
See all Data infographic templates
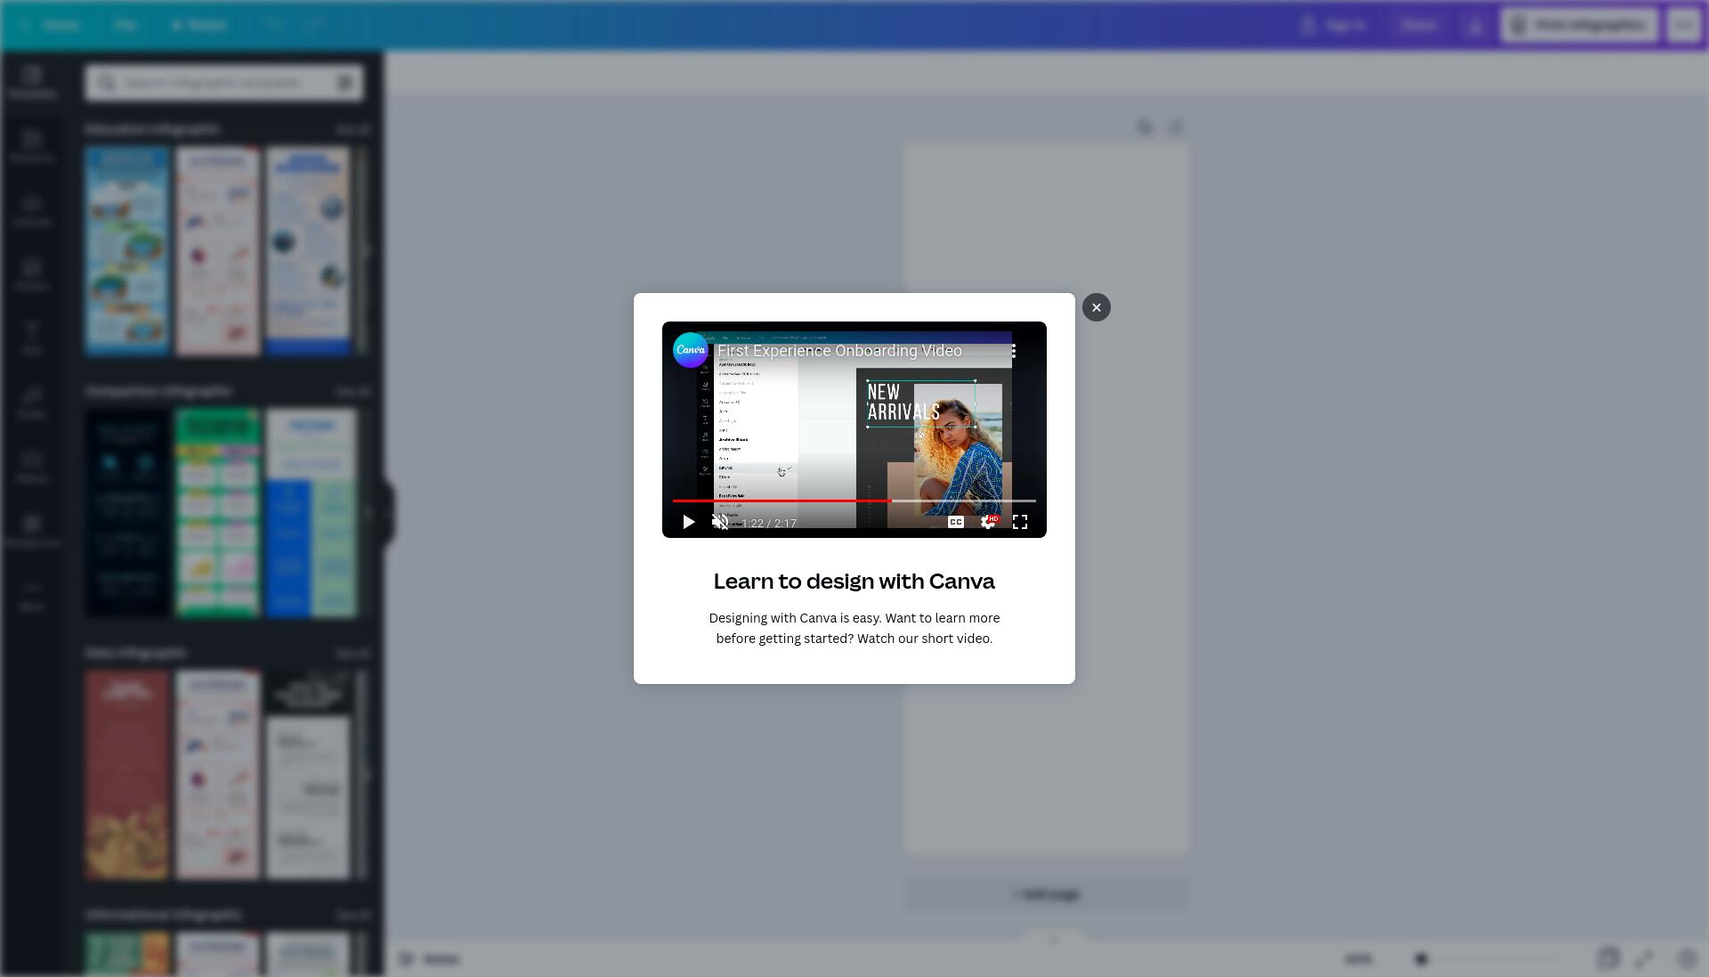[x=352, y=654]
